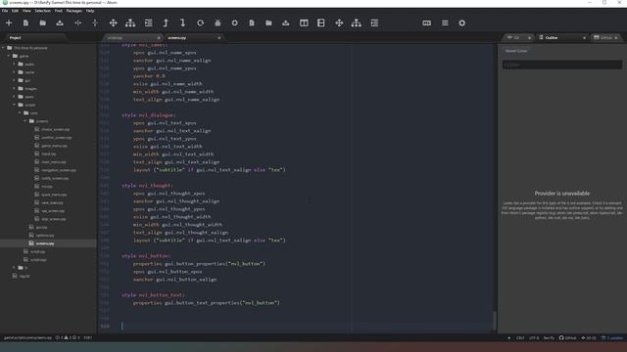Open options.rpy in the project tree

[44, 235]
